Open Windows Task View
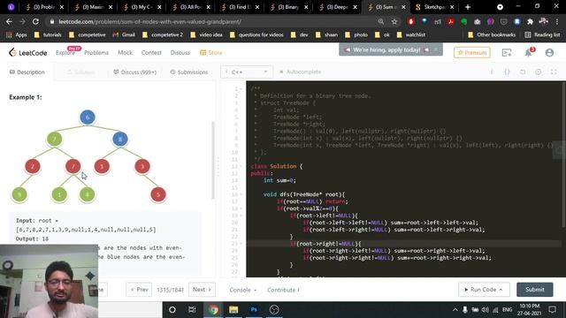The image size is (566, 318). point(192,310)
